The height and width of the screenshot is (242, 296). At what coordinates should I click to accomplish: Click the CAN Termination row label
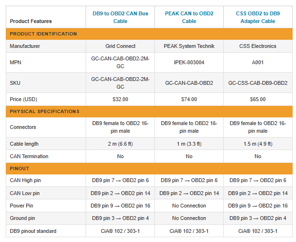coord(29,157)
